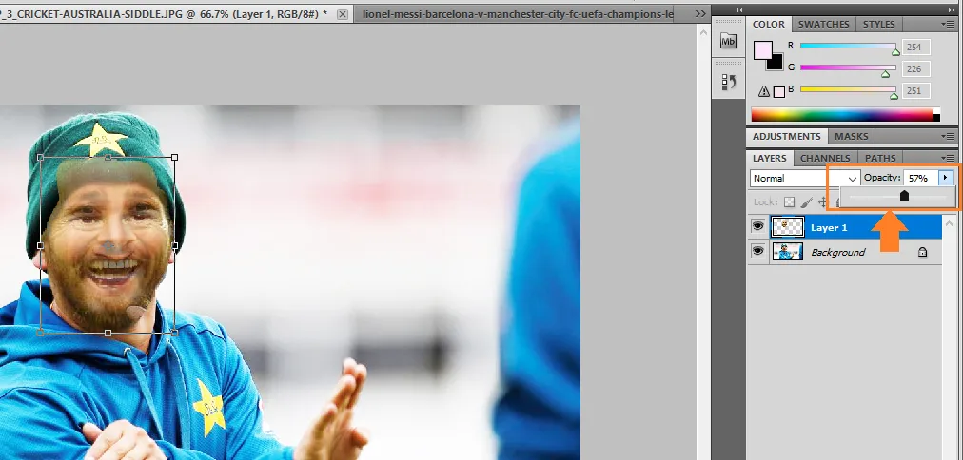Move the Opacity slider handle
The image size is (963, 460).
tap(904, 197)
